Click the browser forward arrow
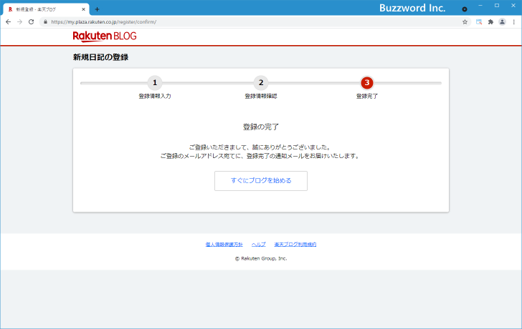The width and height of the screenshot is (522, 329). click(x=19, y=22)
